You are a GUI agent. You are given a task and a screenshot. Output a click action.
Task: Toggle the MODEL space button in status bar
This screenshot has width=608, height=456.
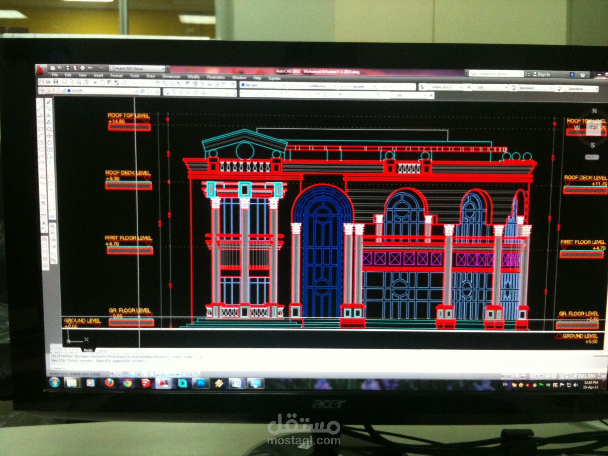click(506, 376)
